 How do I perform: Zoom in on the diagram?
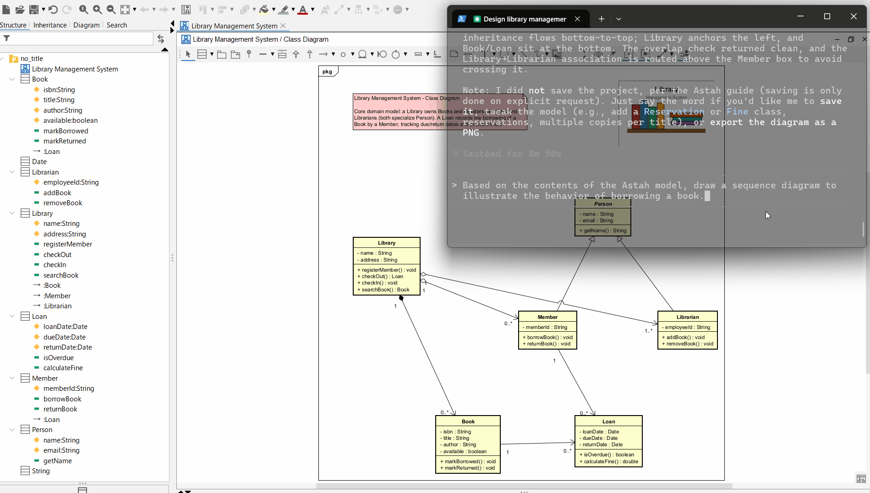point(97,9)
